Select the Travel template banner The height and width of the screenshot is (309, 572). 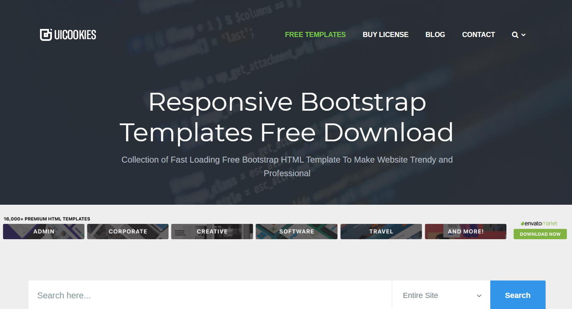click(381, 232)
